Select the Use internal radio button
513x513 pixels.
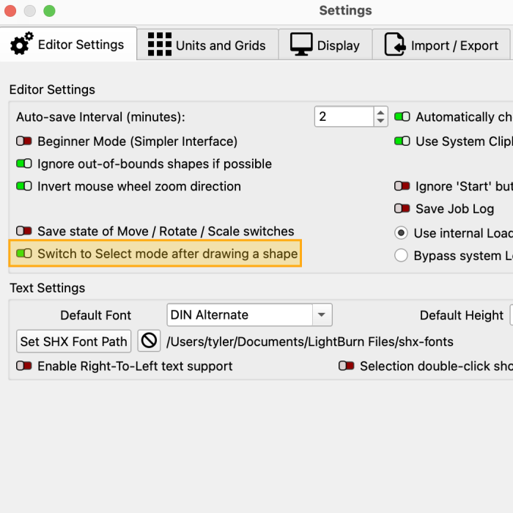[x=401, y=233]
